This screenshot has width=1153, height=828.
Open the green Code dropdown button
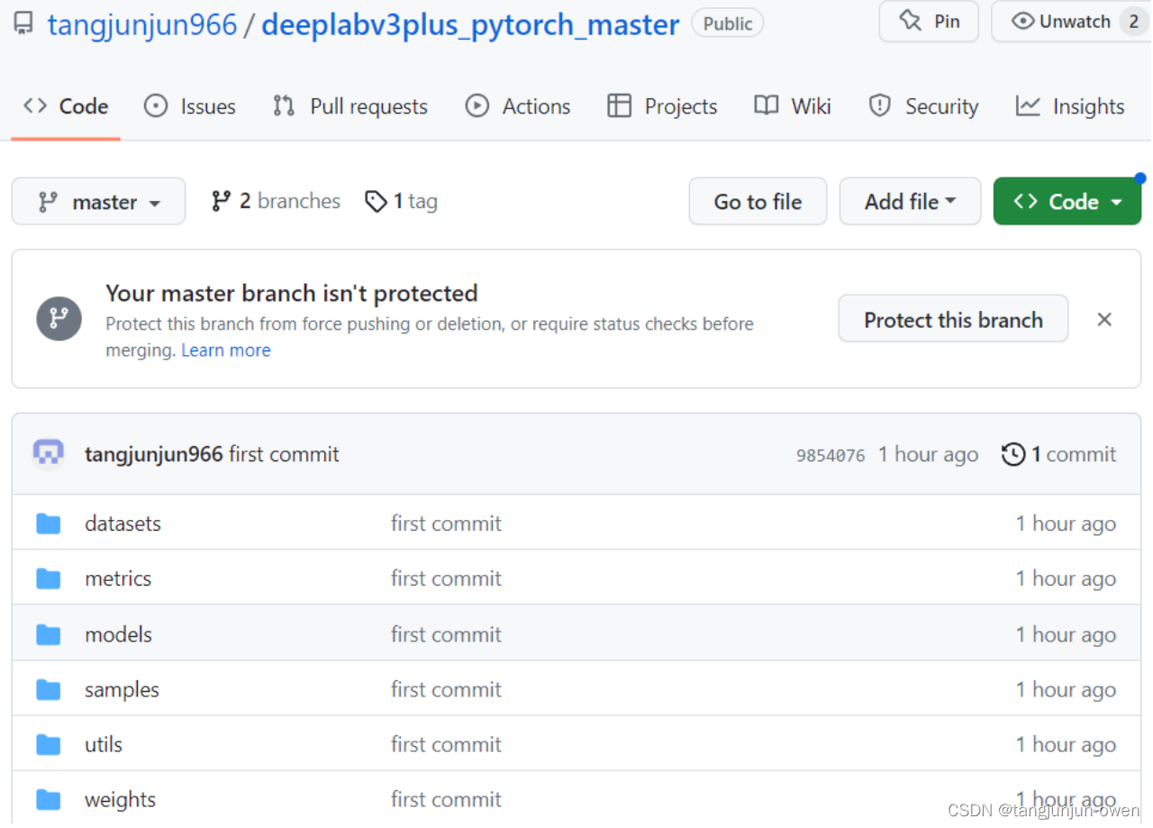click(1067, 202)
